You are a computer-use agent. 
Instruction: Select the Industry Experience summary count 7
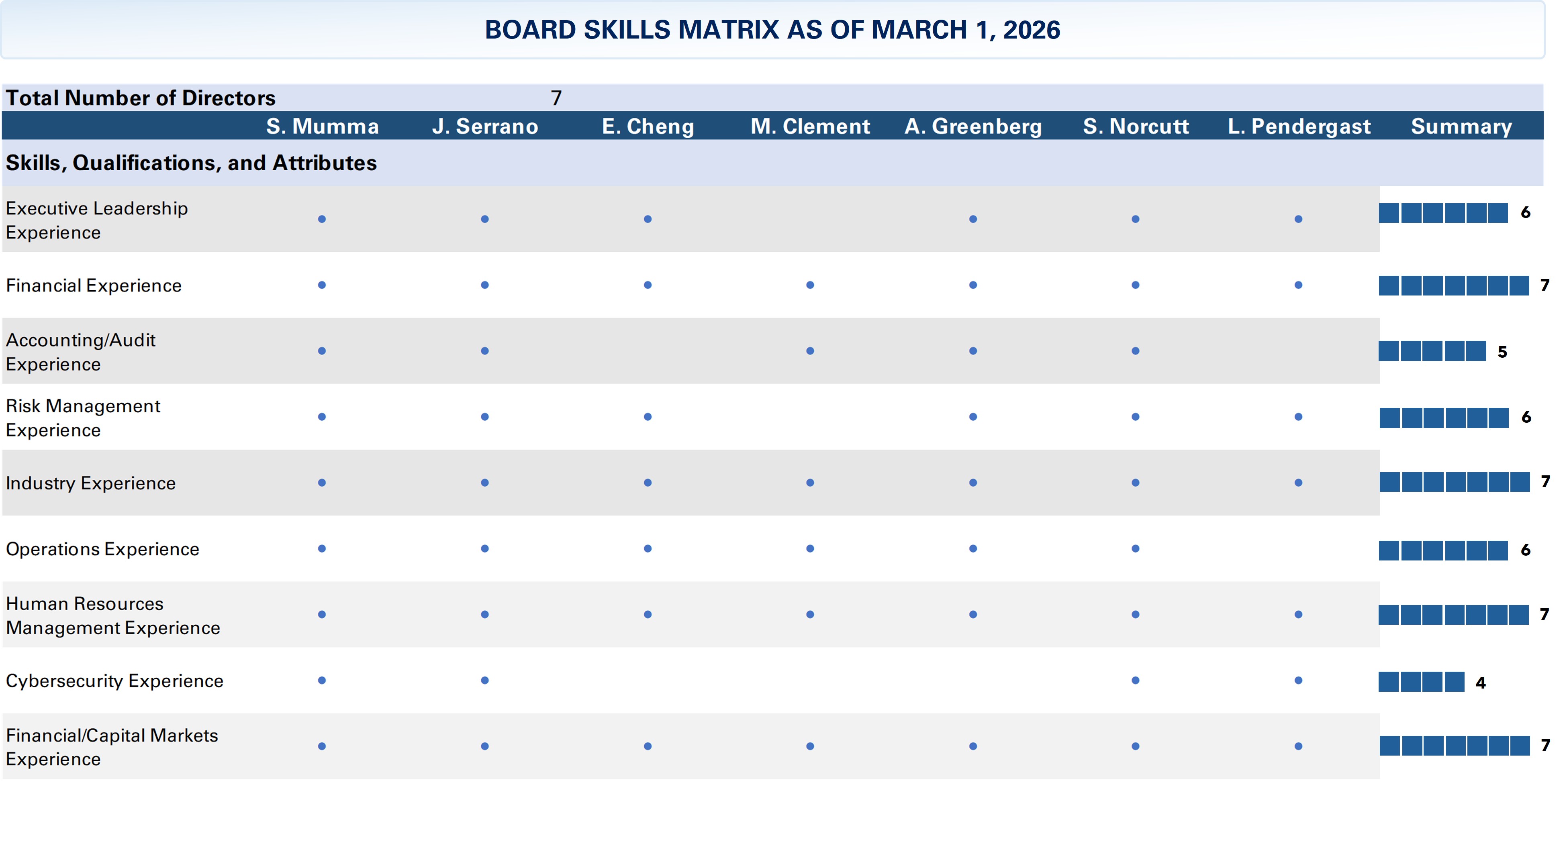tap(1546, 482)
